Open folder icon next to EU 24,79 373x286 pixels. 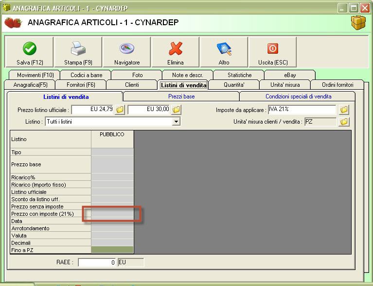coord(120,110)
